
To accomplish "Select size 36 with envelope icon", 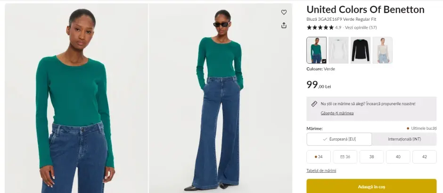I will click(345, 157).
